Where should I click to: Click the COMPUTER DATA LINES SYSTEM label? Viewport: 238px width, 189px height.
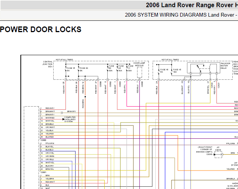(70, 119)
